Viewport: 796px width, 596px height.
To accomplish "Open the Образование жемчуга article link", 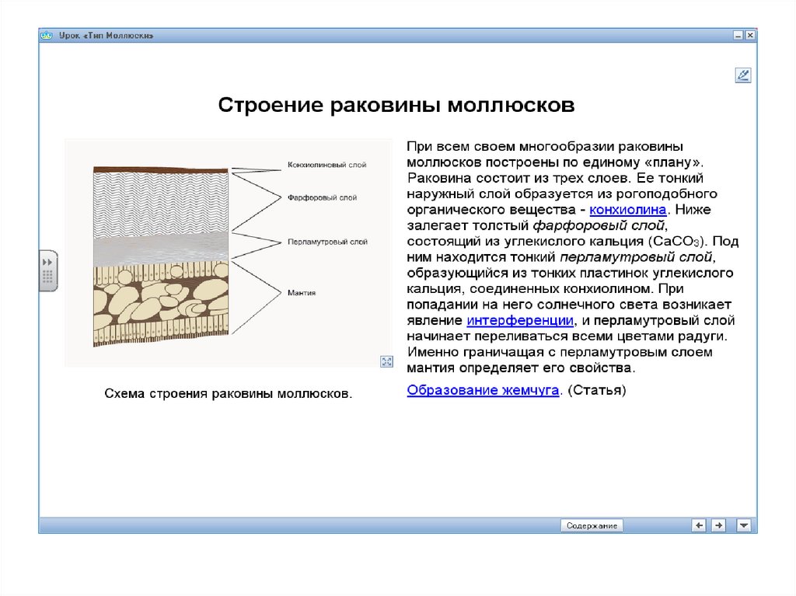I will pyautogui.click(x=483, y=390).
